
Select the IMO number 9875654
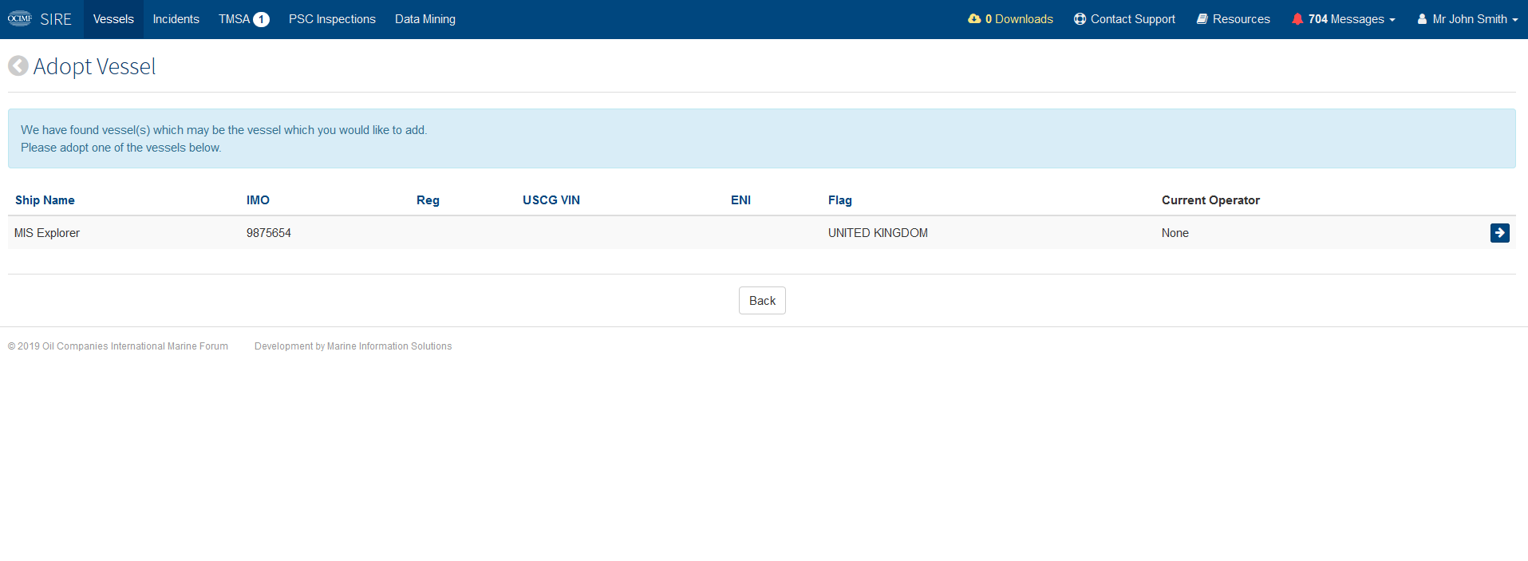[x=269, y=233]
